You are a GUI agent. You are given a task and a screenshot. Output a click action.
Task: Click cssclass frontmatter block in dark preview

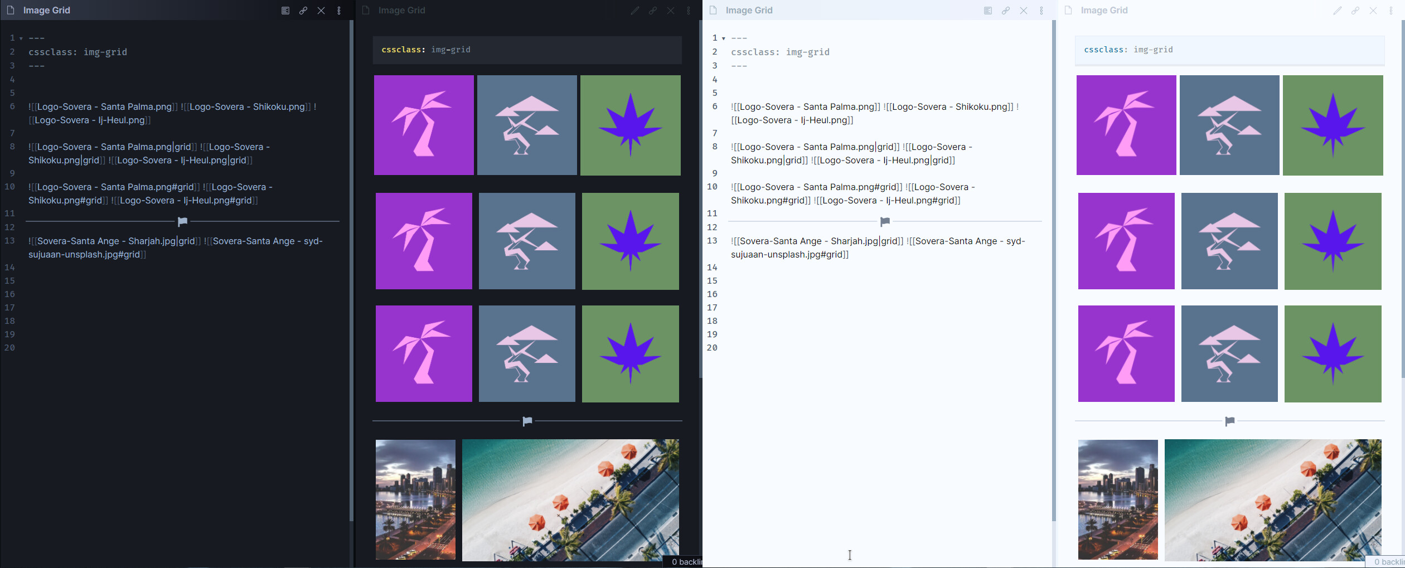click(x=527, y=50)
